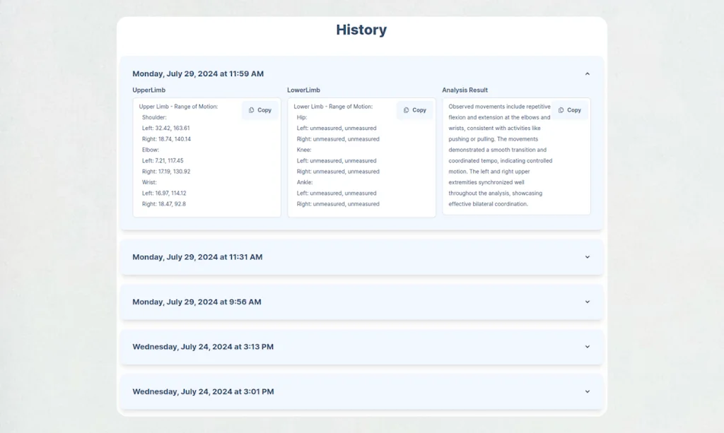
Task: Click the 'Knee:' line in the LowerLimb box
Action: [x=305, y=150]
